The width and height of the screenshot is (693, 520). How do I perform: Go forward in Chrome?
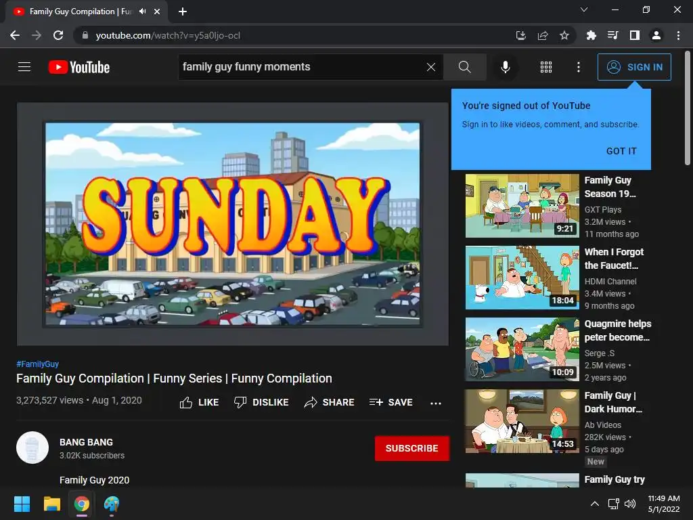pyautogui.click(x=37, y=35)
